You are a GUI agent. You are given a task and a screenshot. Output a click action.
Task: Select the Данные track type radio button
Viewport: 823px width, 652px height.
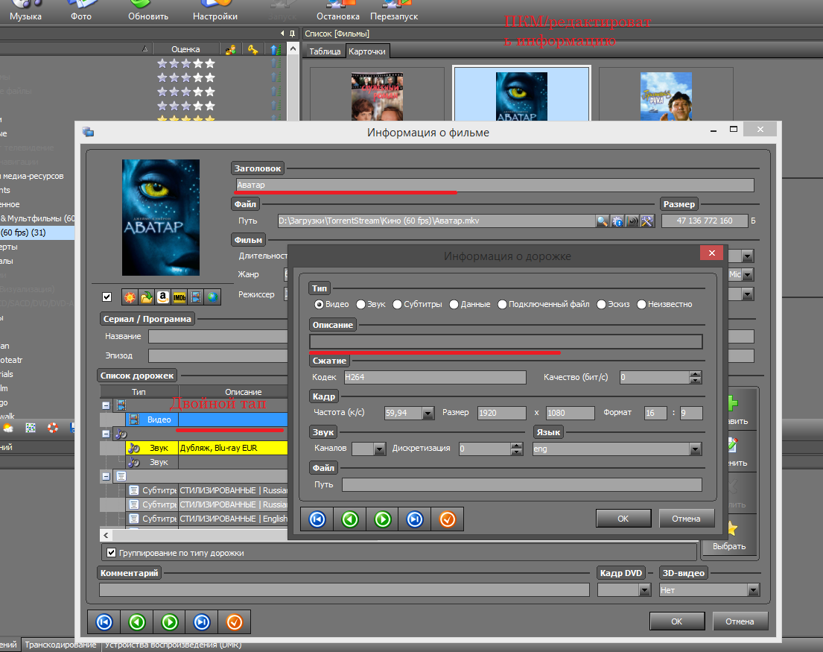(x=454, y=305)
